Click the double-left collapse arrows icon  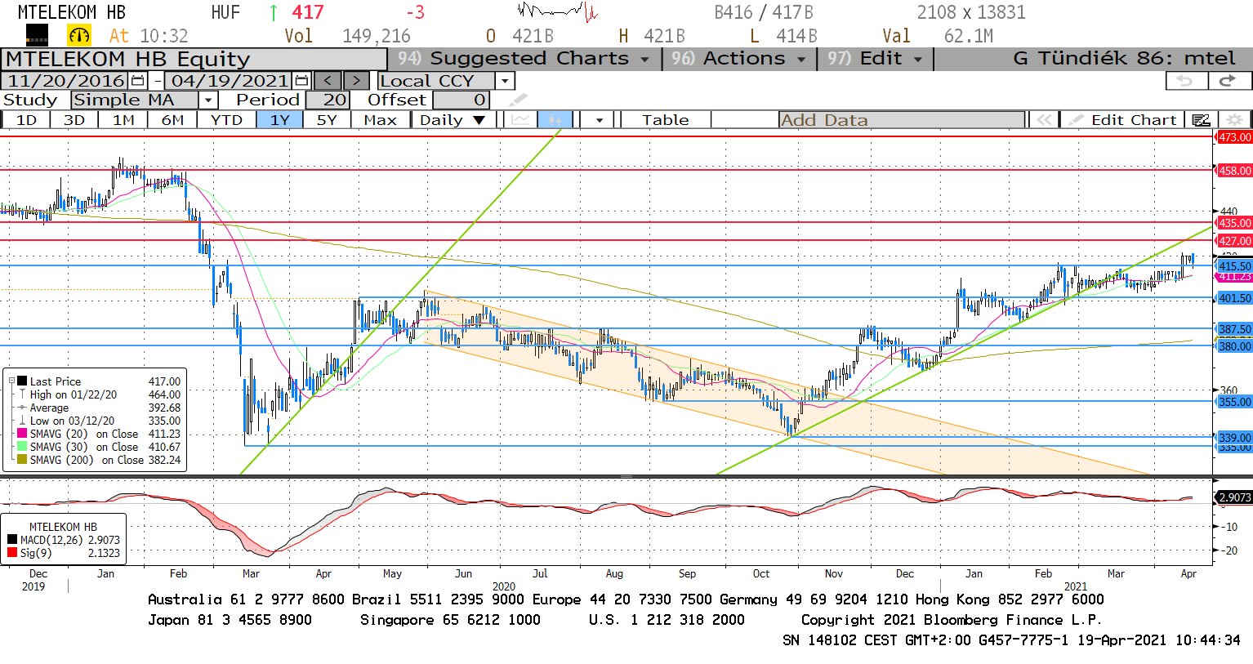click(x=1044, y=120)
